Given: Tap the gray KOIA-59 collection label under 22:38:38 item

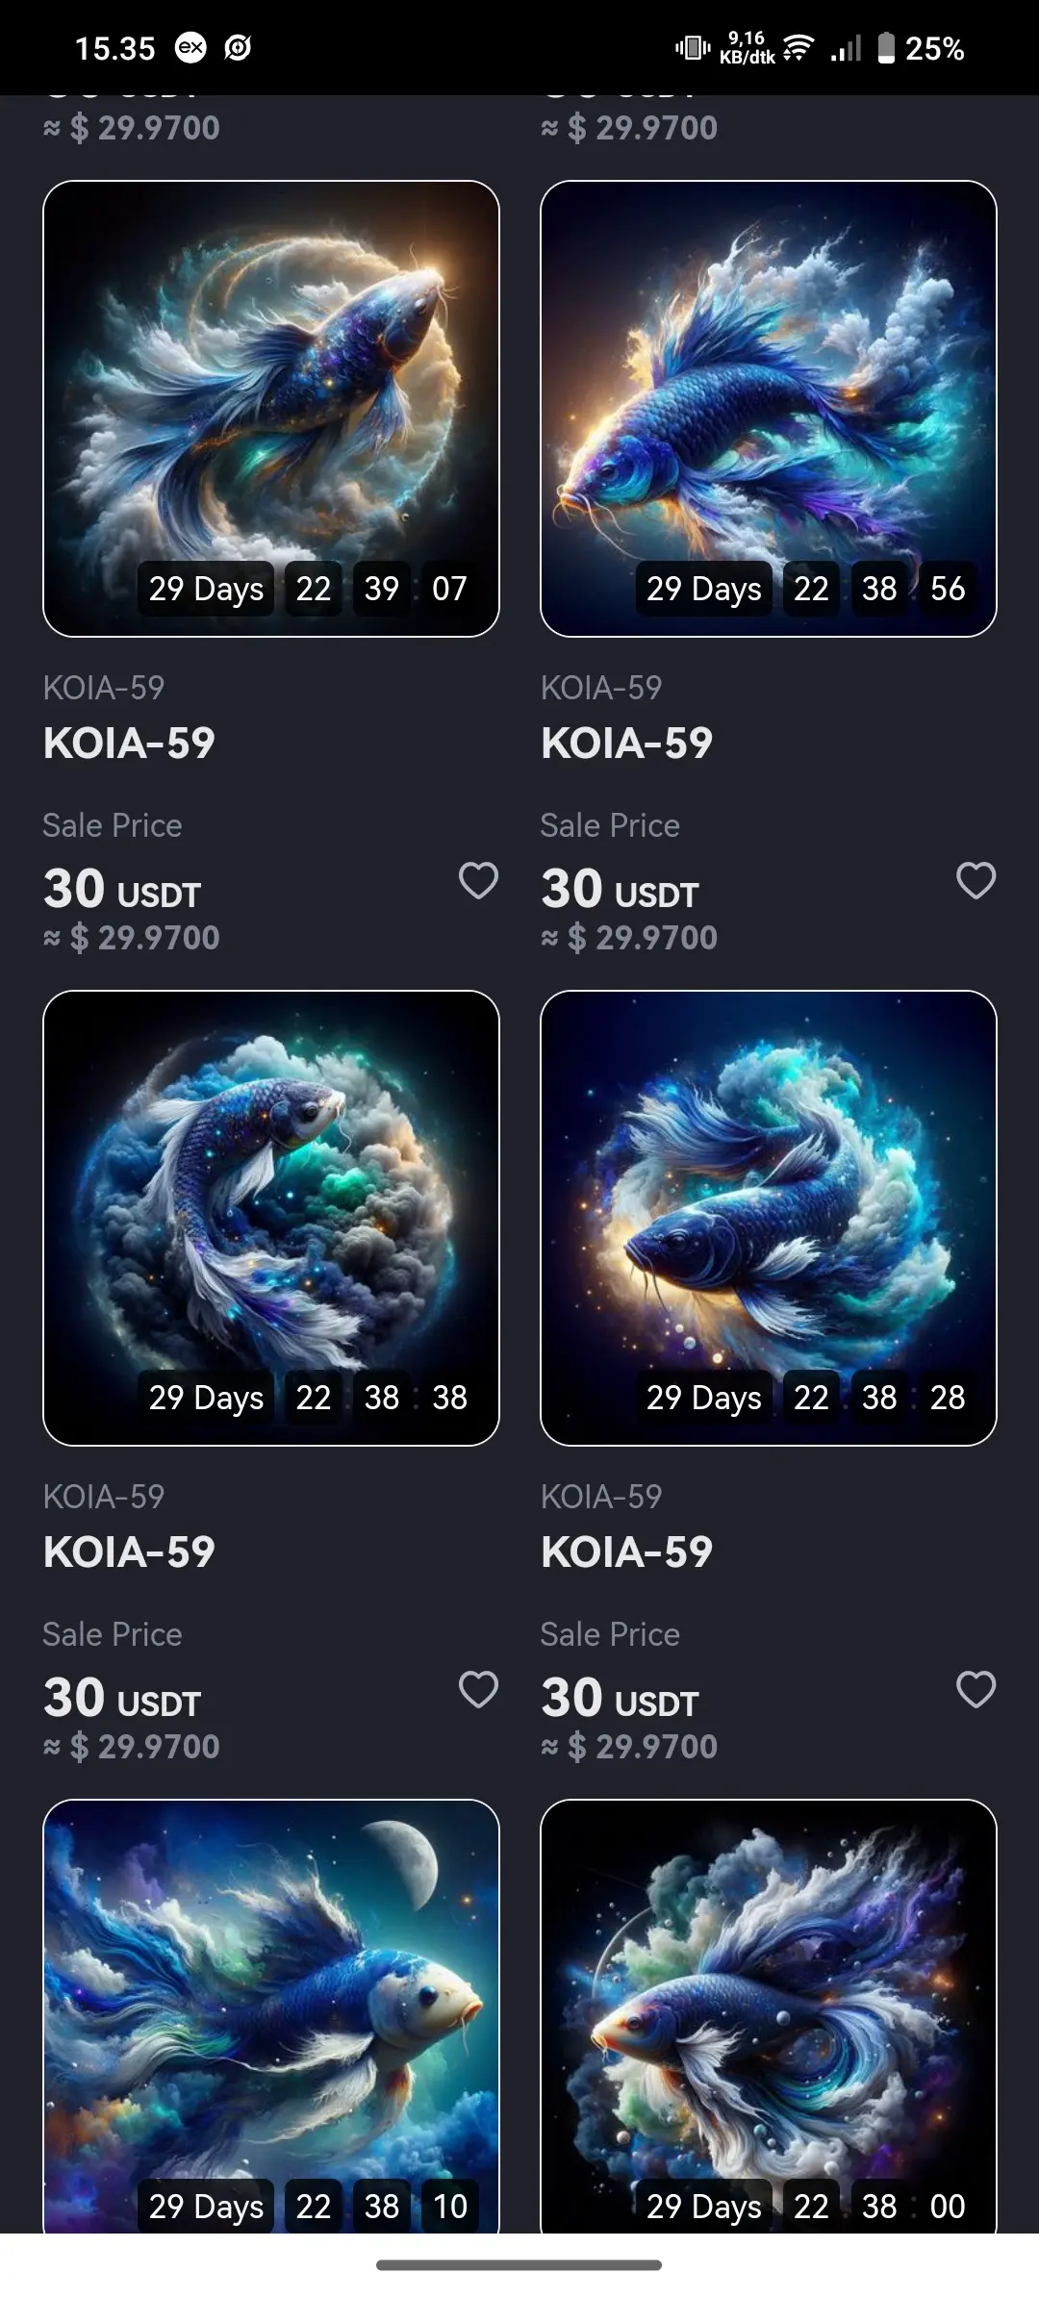Looking at the screenshot, I should pyautogui.click(x=104, y=1496).
